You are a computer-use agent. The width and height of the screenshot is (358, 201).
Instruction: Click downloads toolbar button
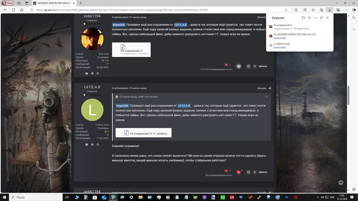(x=329, y=10)
